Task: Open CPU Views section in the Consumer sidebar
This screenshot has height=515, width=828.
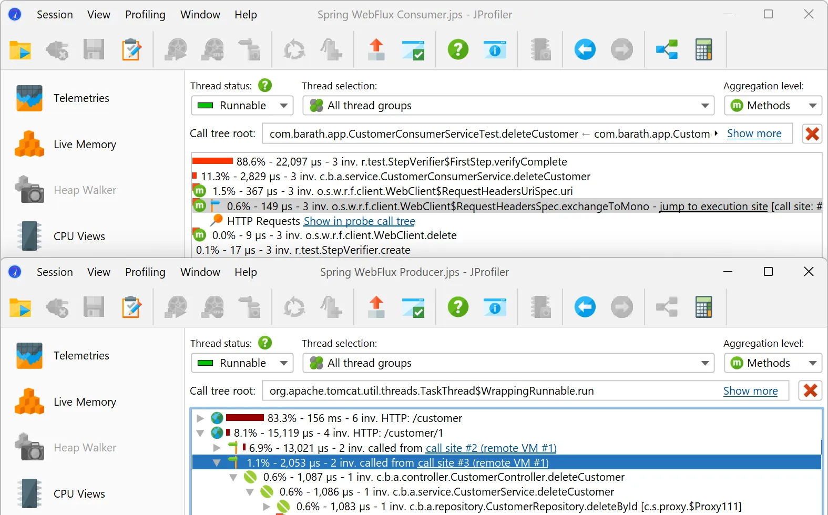Action: click(61, 236)
